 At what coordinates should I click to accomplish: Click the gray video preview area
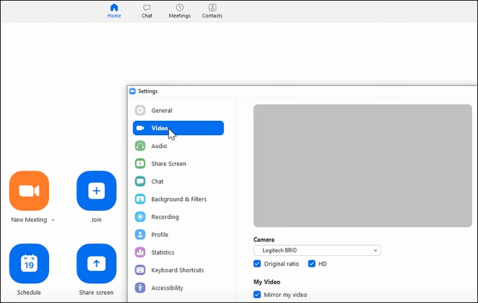coord(362,165)
